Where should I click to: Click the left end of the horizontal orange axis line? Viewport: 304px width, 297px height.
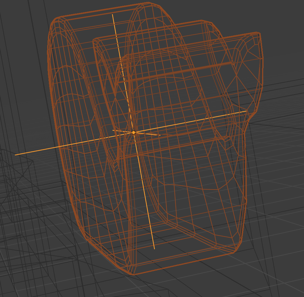pyautogui.click(x=15, y=155)
